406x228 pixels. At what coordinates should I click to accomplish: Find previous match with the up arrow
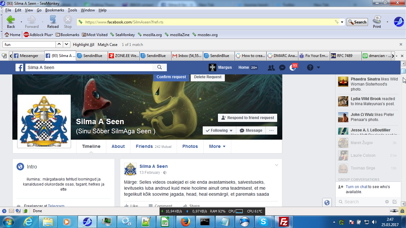coord(59,45)
